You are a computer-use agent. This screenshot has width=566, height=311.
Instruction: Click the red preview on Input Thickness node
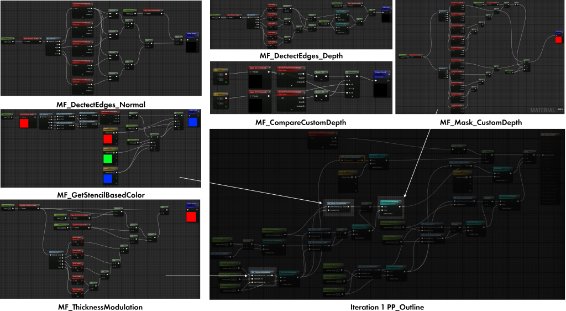tap(24, 123)
